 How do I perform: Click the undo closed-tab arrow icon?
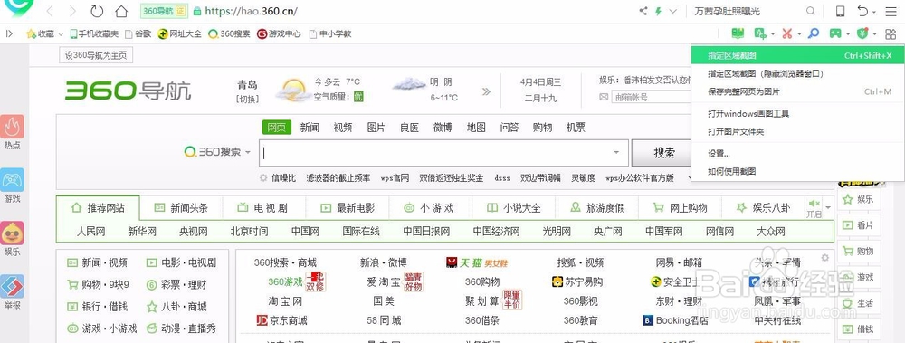862,11
